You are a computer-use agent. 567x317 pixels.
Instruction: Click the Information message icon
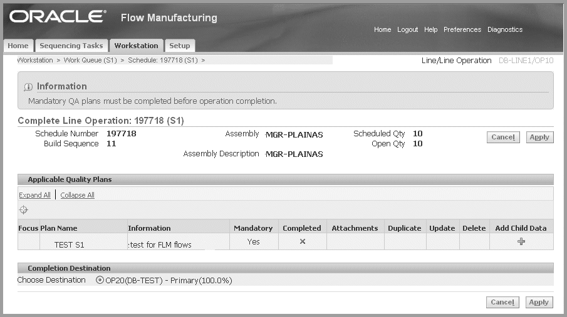coord(28,87)
